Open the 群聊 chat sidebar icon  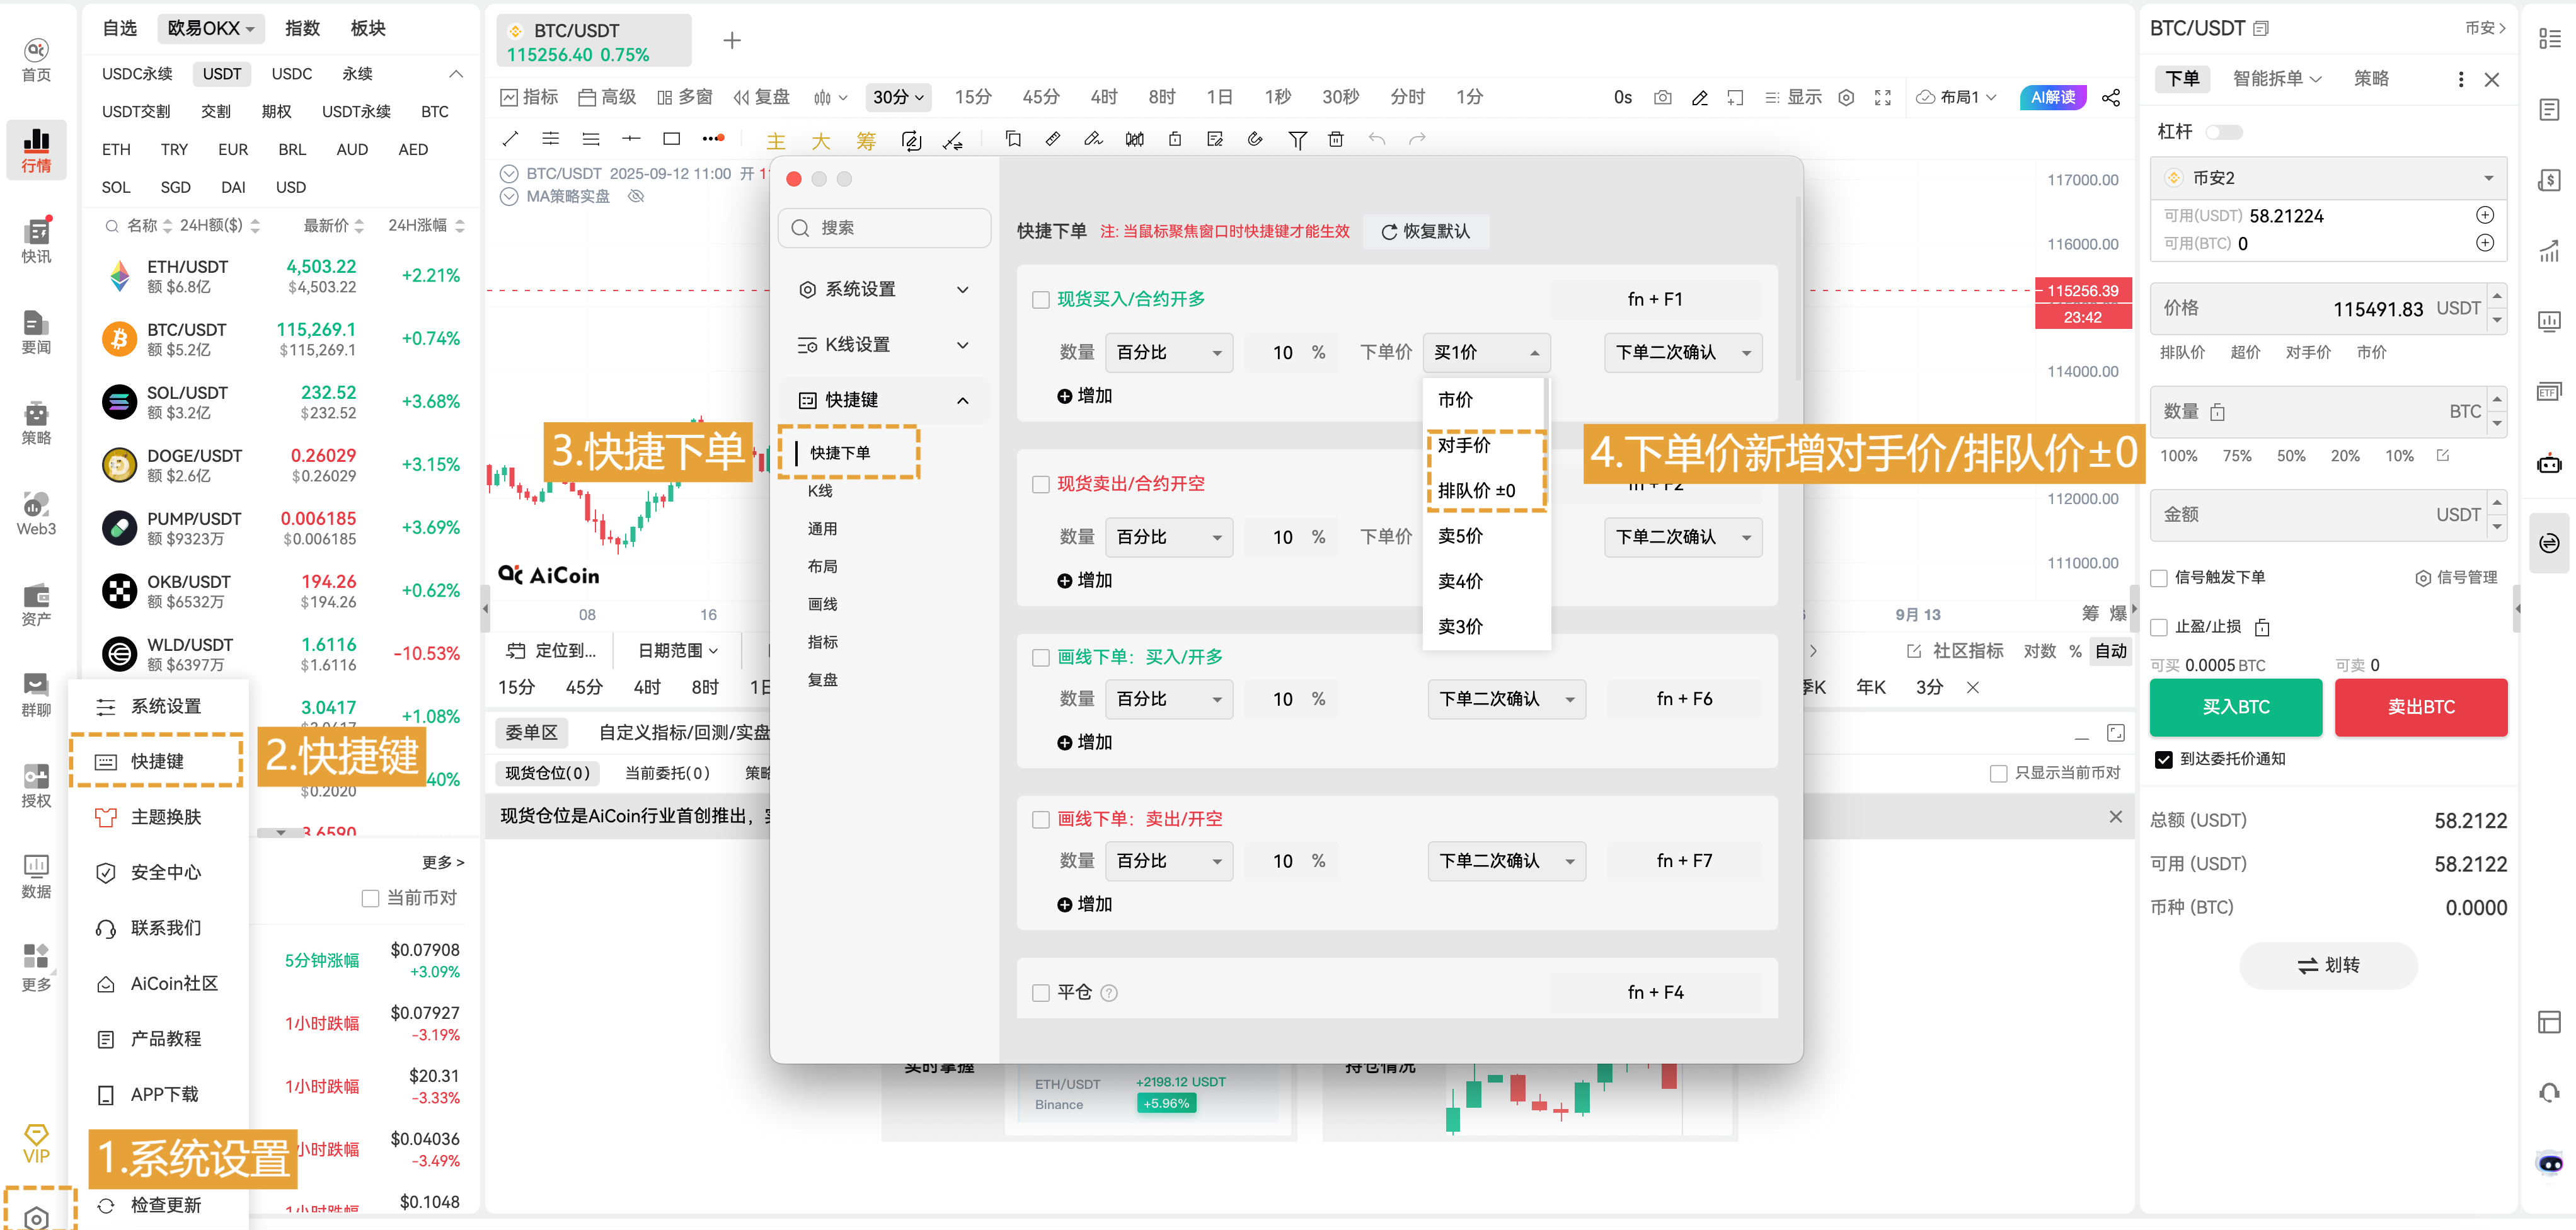(36, 695)
